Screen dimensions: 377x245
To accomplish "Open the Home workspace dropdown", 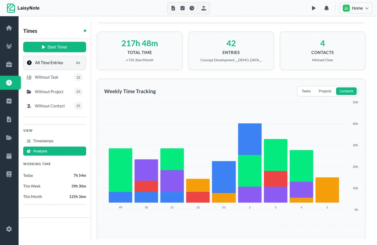I will pyautogui.click(x=355, y=8).
